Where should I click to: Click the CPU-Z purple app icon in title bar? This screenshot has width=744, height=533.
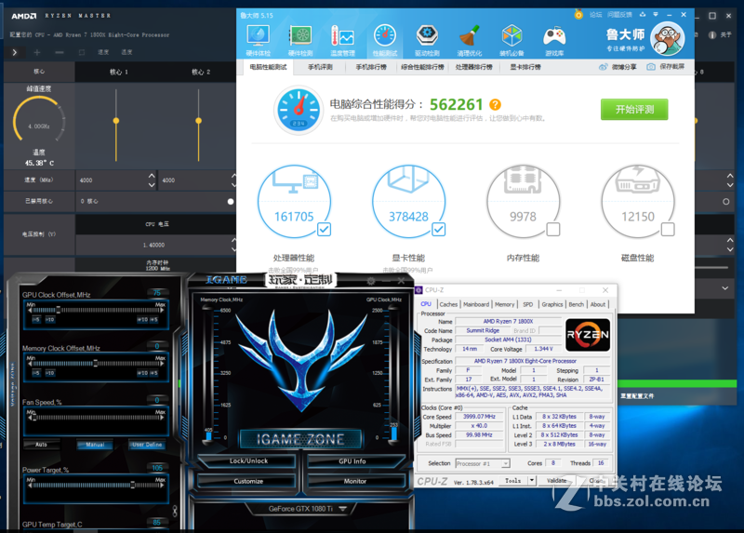pos(418,290)
